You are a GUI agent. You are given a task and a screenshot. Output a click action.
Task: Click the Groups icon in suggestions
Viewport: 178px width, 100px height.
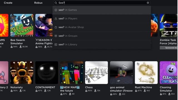56,36
